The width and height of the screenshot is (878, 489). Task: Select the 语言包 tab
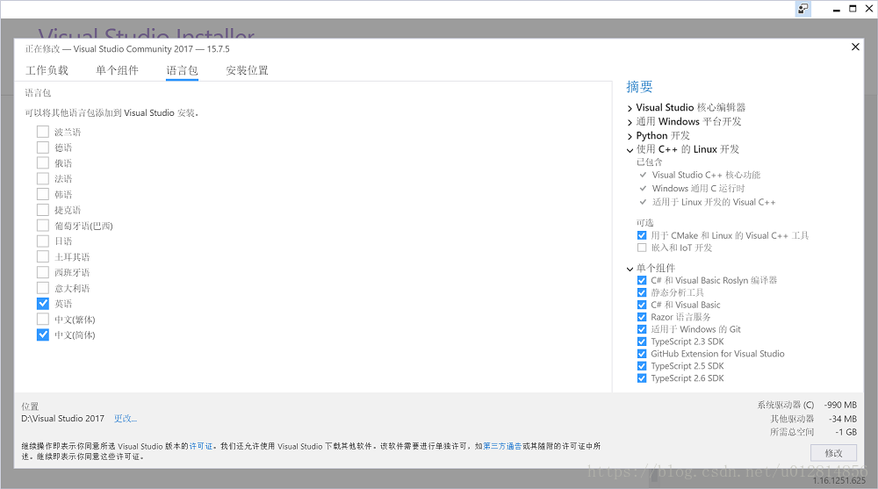coord(182,70)
